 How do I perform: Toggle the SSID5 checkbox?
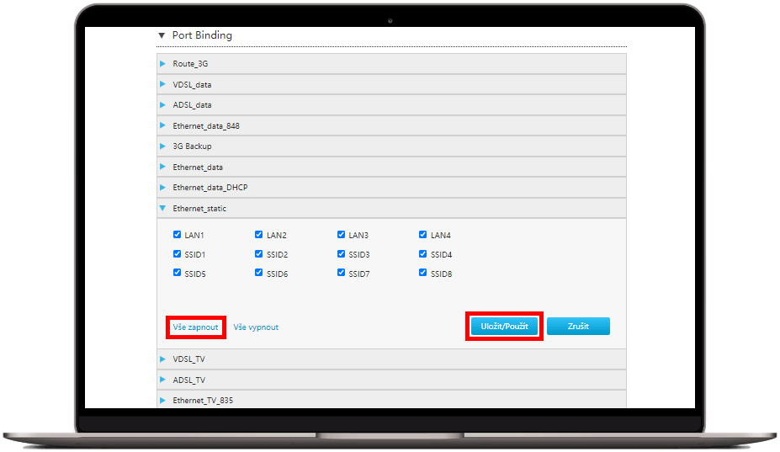point(177,274)
